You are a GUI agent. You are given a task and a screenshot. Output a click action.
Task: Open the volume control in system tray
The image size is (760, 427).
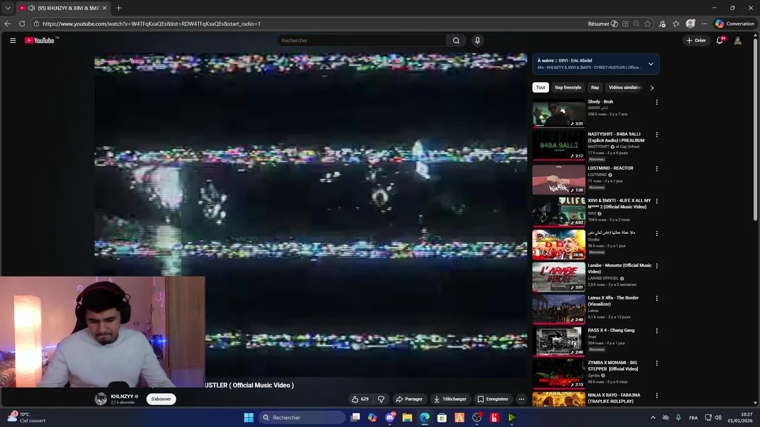click(x=718, y=418)
